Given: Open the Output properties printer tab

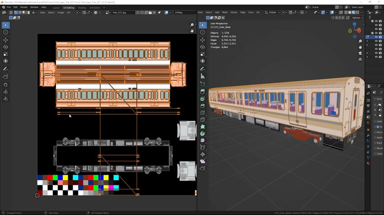Looking at the screenshot, I should point(368,106).
